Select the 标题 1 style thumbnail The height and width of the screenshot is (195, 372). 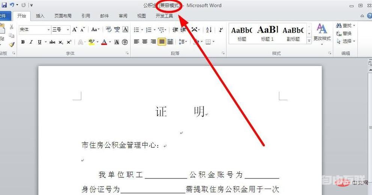[268, 33]
